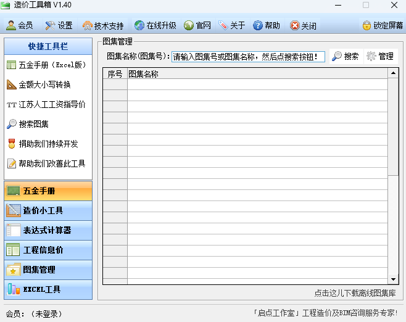Visit the 官网 official website
The width and height of the screenshot is (406, 322).
click(x=197, y=25)
